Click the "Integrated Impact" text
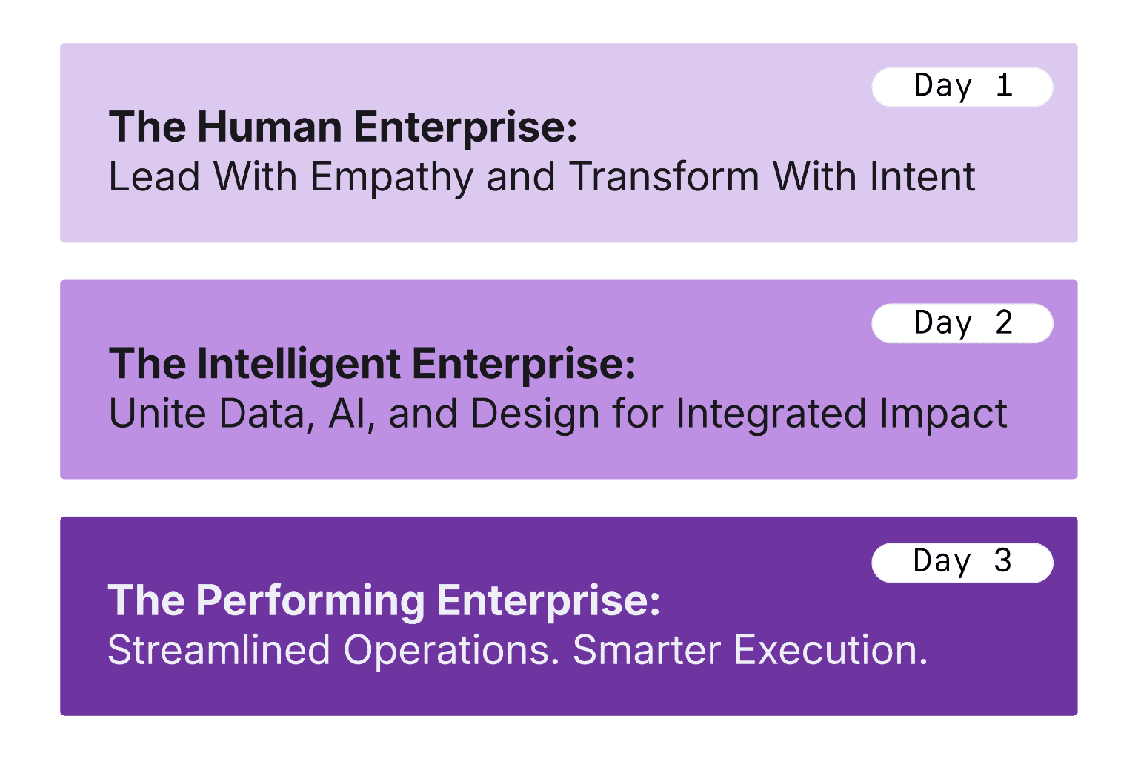The width and height of the screenshot is (1138, 759). 841,414
